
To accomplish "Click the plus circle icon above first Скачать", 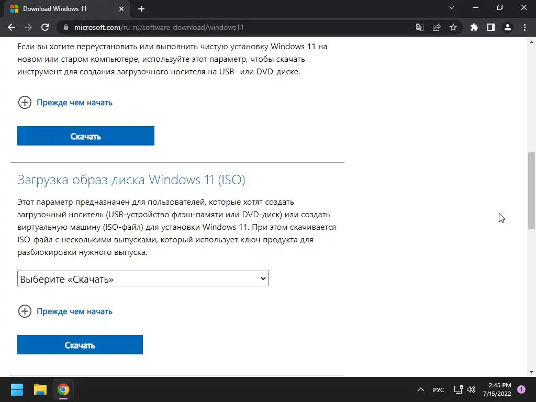I will (25, 102).
